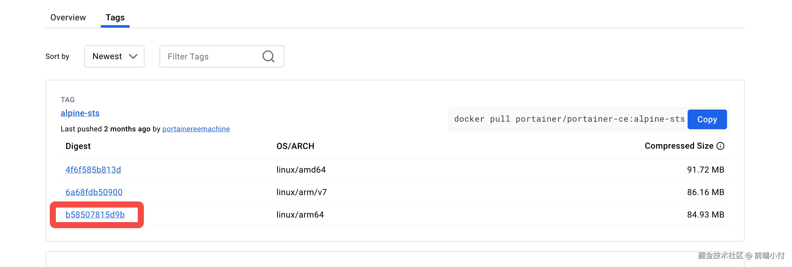Open the highlighted digest b58507815d9b
Viewport: 792px width, 267px height.
(x=95, y=215)
